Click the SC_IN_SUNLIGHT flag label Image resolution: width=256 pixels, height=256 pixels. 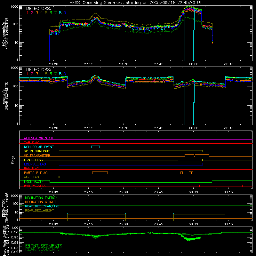coord(37,151)
